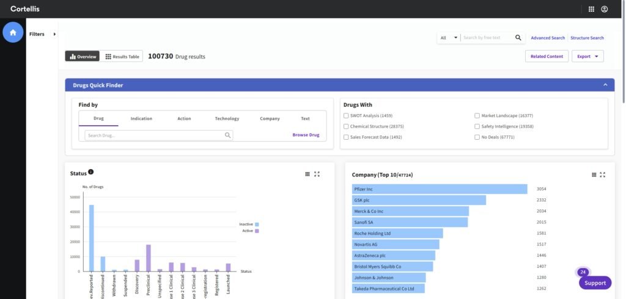
Task: Click the Status info icon
Action: click(x=91, y=173)
